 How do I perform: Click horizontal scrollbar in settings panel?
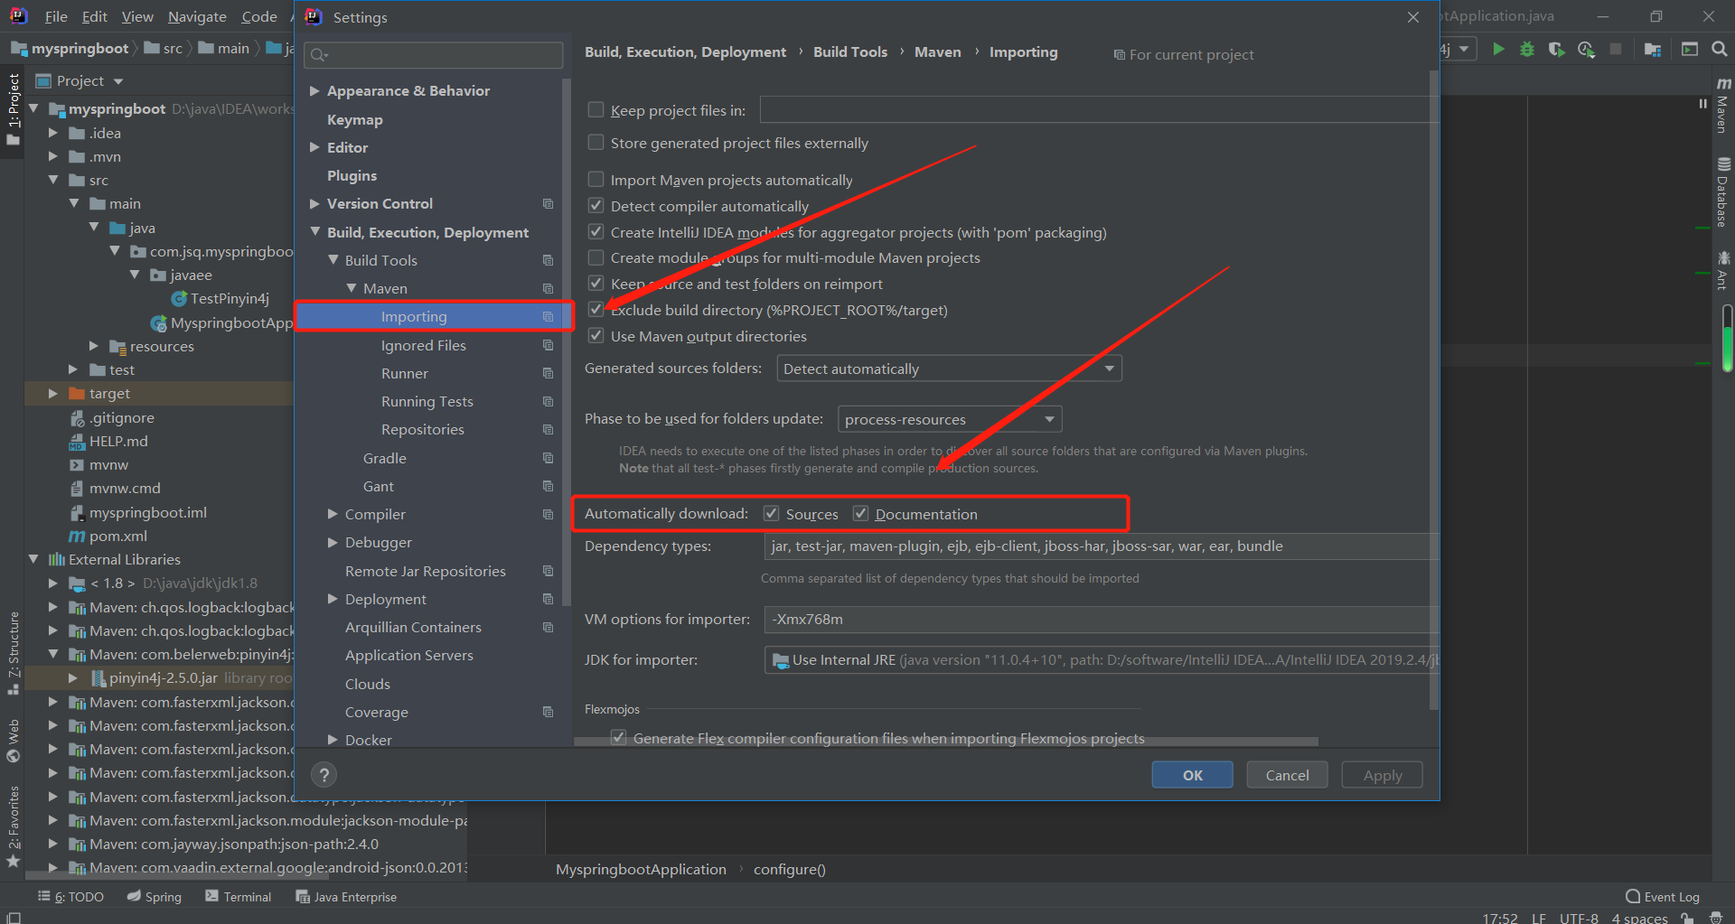coord(945,742)
